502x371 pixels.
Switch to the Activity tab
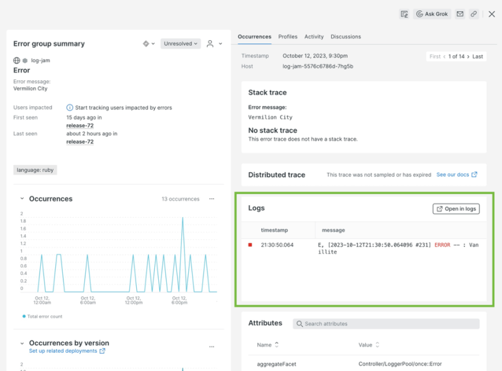pos(314,36)
